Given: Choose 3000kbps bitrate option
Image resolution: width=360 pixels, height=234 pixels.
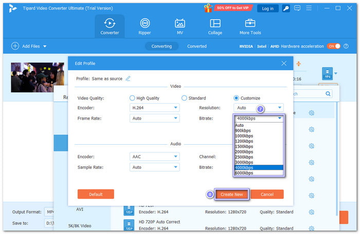Looking at the screenshot, I should click(x=259, y=162).
